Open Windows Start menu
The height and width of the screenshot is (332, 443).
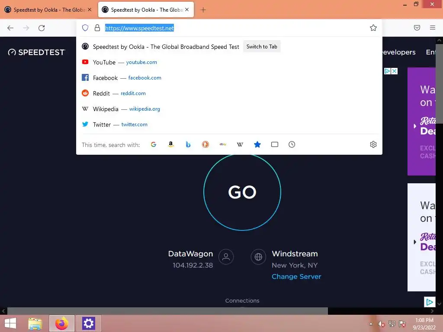[10, 323]
